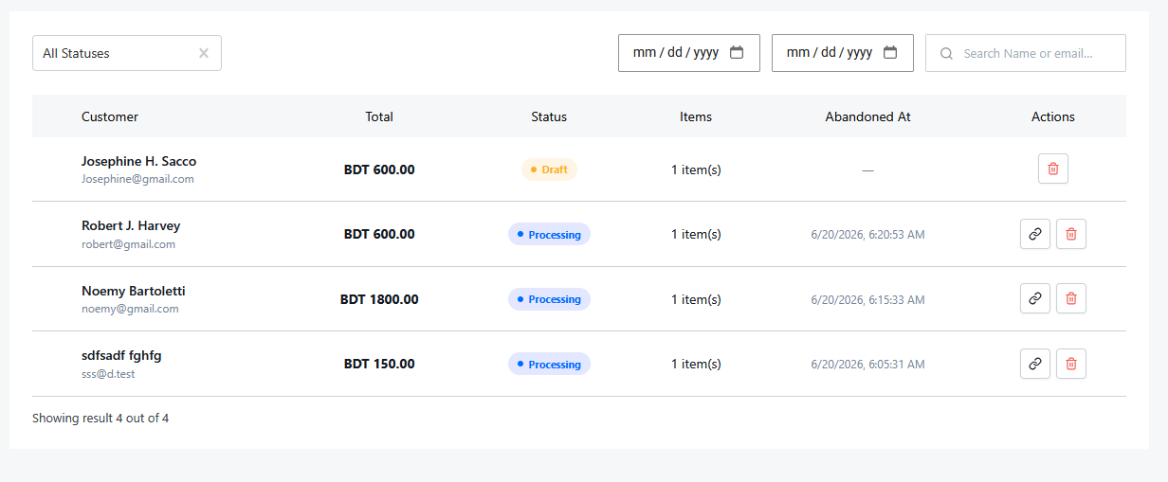The image size is (1168, 482).
Task: Click 1 item(s) in Josephine H. Sacco row
Action: click(696, 170)
